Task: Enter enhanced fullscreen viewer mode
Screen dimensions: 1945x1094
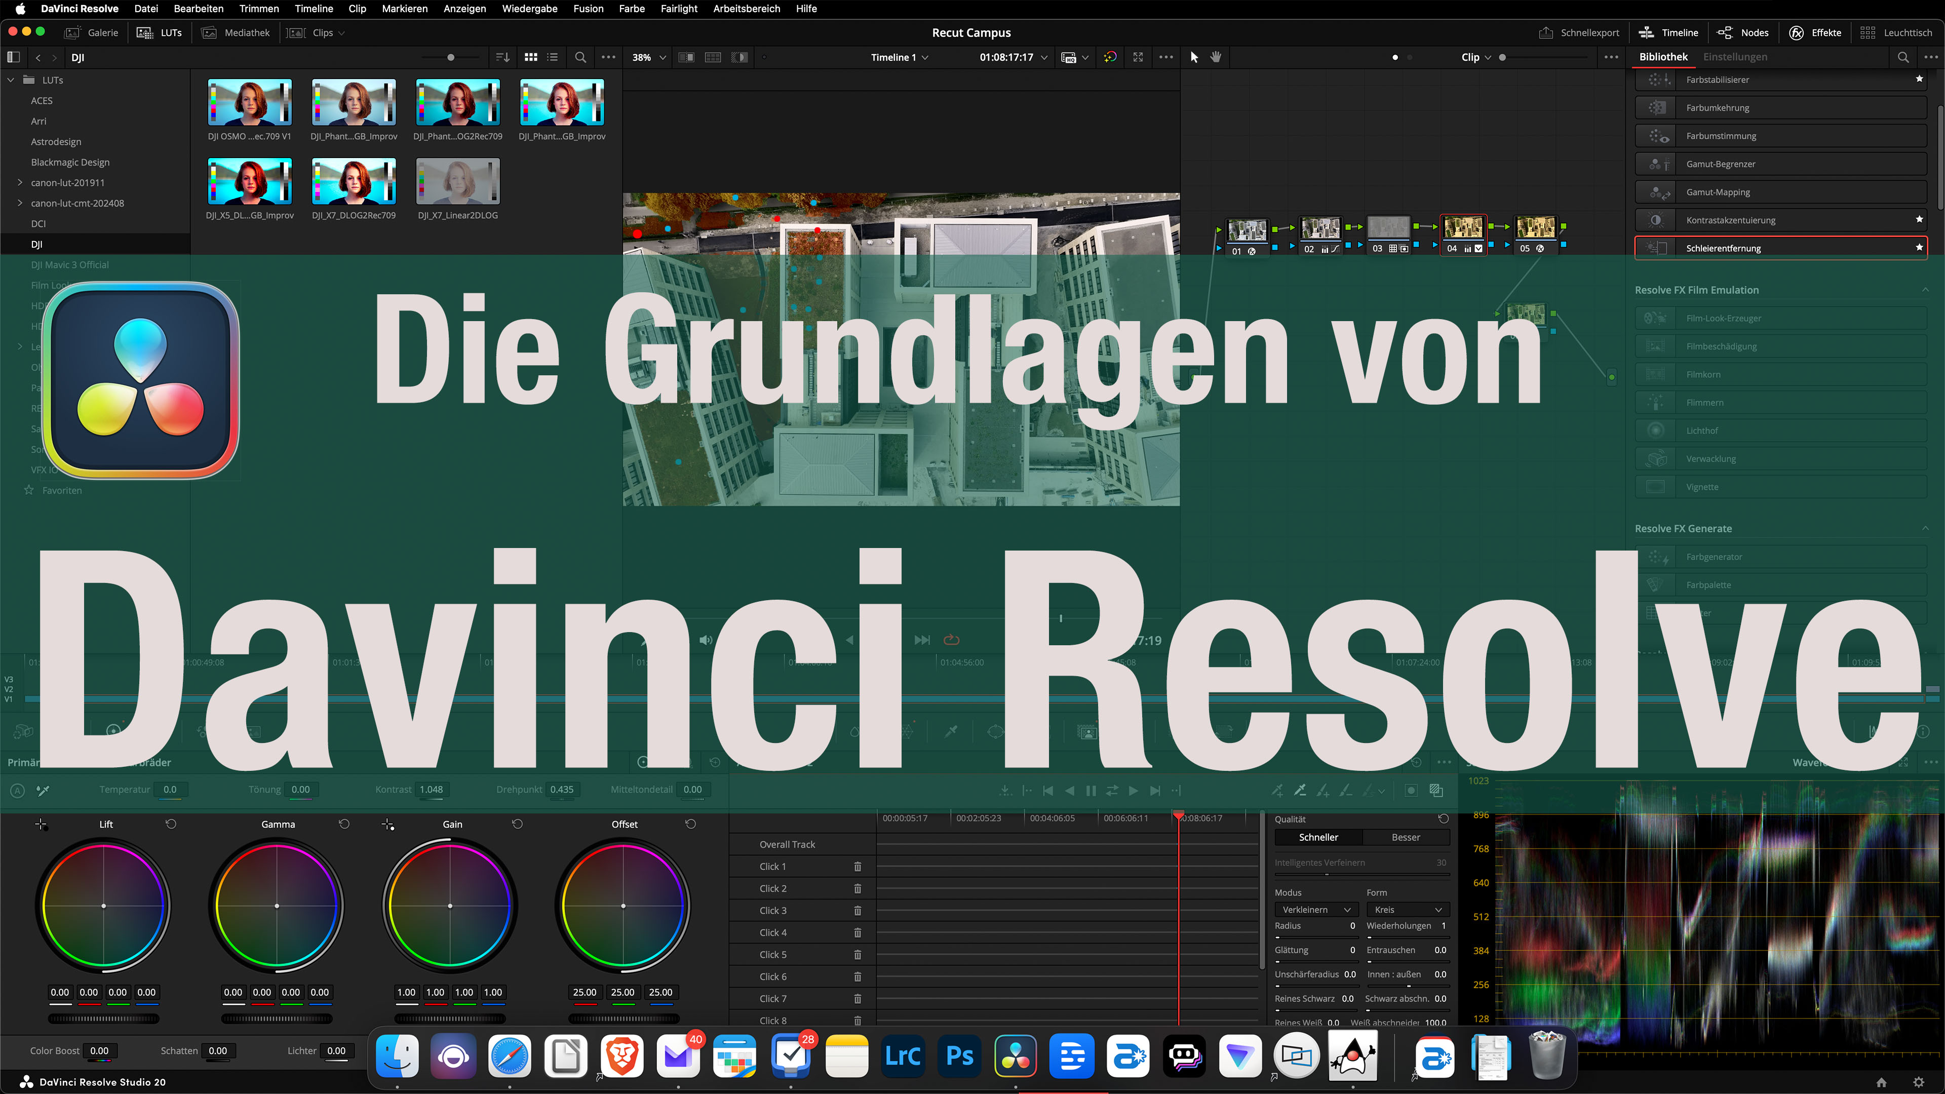Action: click(1138, 57)
